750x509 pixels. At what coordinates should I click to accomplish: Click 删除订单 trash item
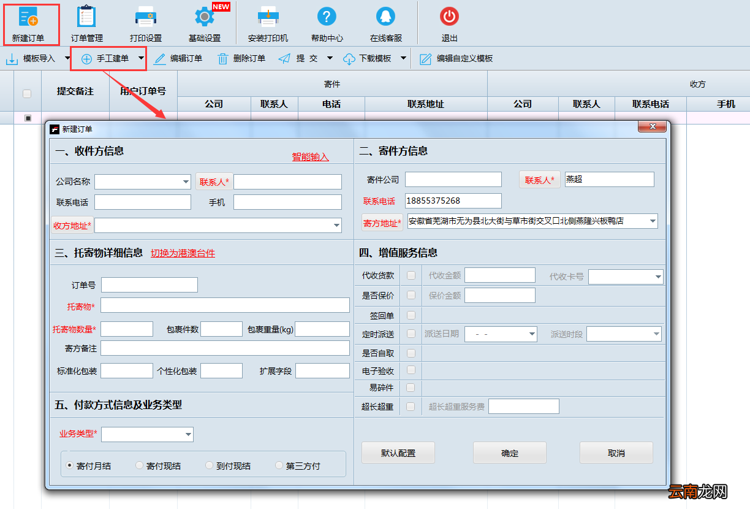click(241, 59)
